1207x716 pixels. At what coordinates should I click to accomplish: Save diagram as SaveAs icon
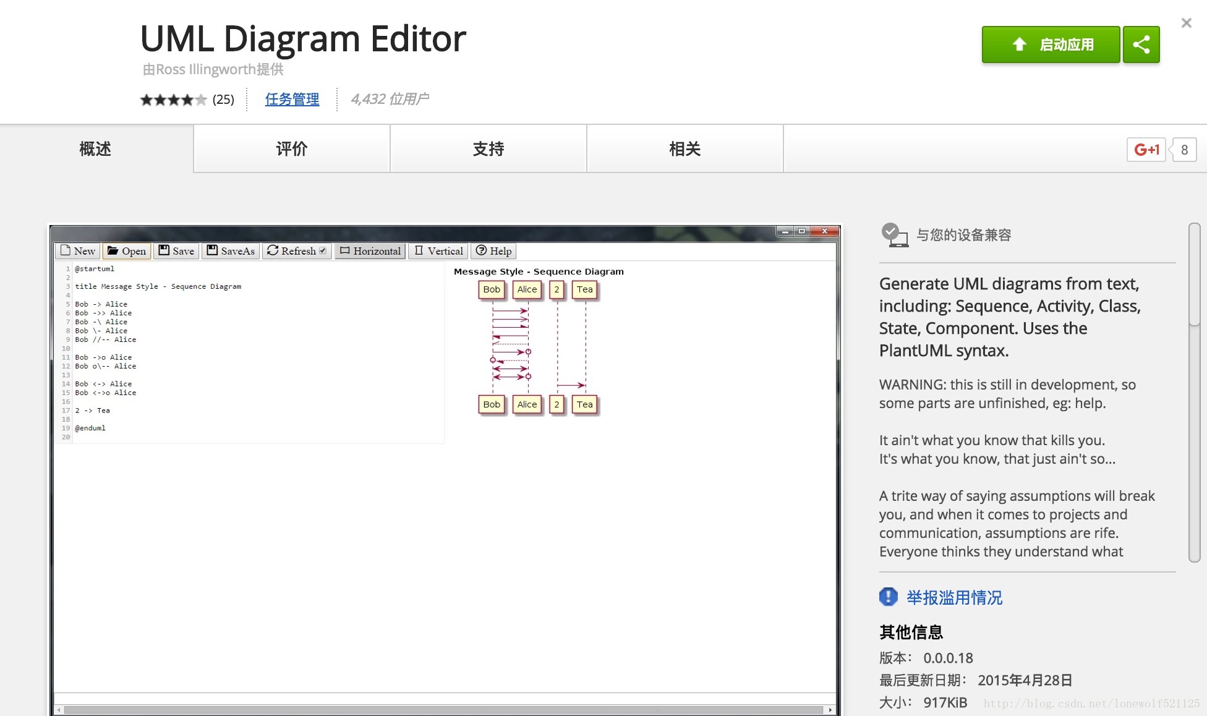(x=230, y=250)
